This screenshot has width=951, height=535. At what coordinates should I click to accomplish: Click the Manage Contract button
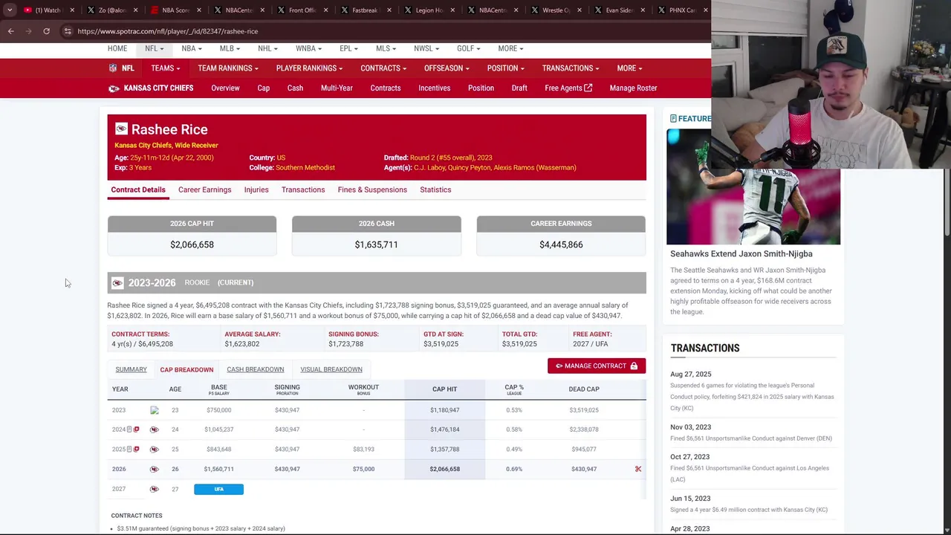tap(597, 366)
